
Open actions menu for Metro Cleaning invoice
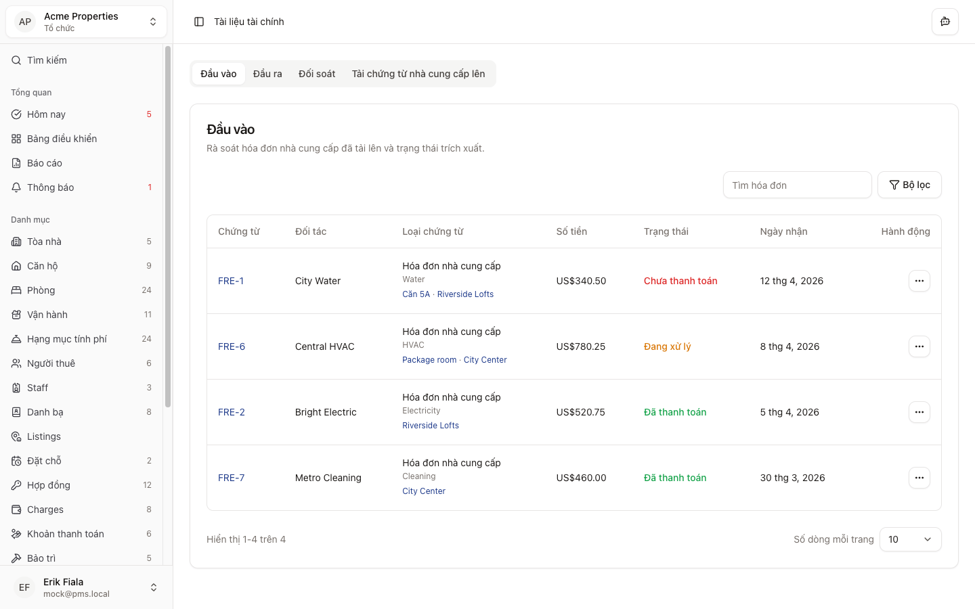click(919, 478)
